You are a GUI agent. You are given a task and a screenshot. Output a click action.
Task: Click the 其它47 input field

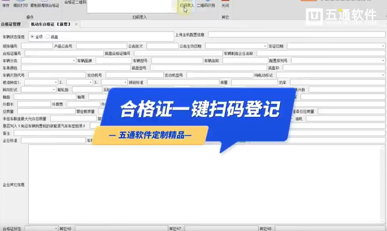point(222,229)
